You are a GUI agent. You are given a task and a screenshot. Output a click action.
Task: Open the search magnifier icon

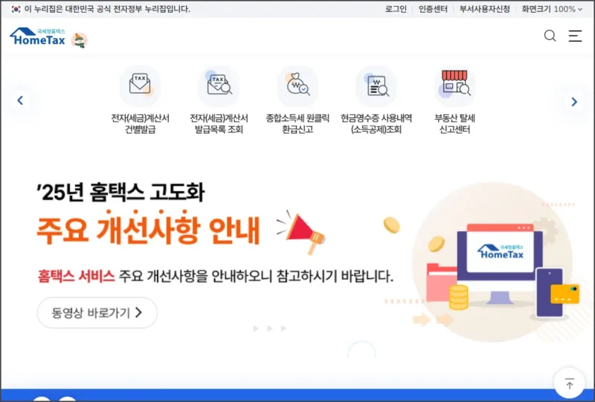[x=550, y=36]
